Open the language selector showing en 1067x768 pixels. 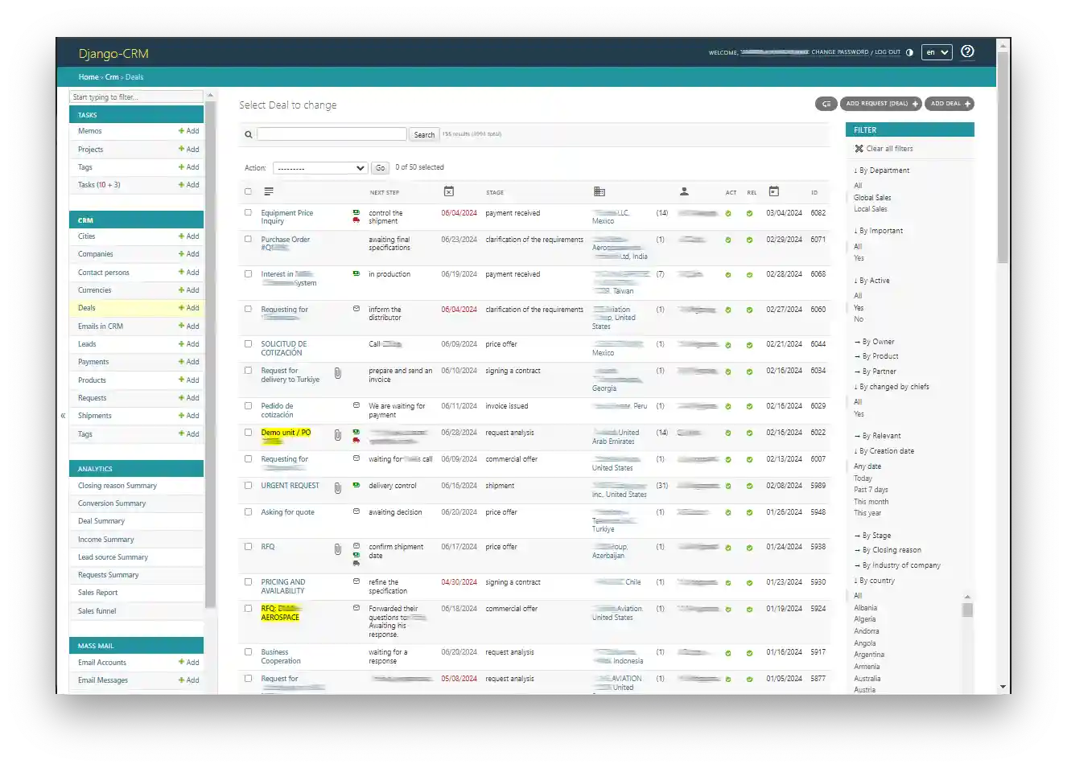[x=937, y=52]
